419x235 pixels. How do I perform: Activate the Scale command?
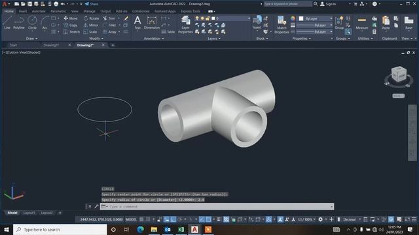pos(90,32)
